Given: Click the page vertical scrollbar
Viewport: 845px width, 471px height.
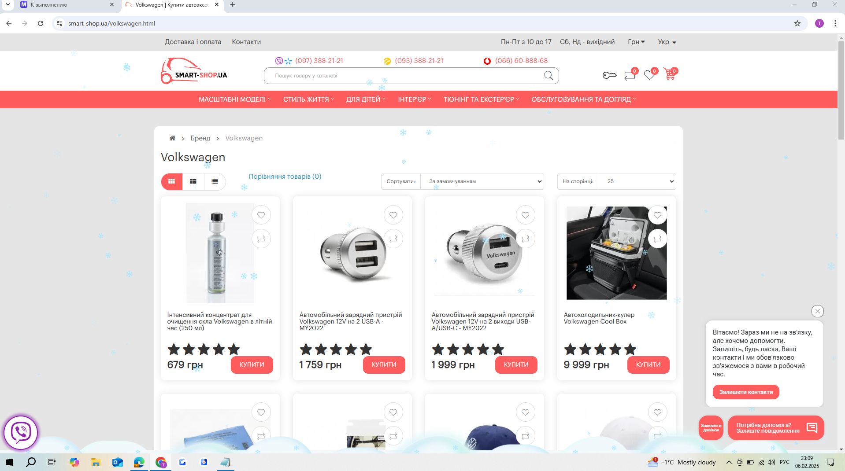Looking at the screenshot, I should click(841, 91).
